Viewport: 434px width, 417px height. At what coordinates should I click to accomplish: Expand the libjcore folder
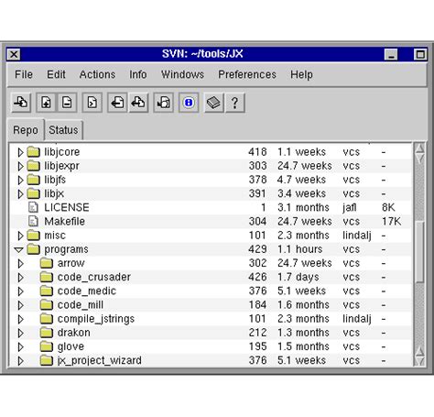coord(20,152)
